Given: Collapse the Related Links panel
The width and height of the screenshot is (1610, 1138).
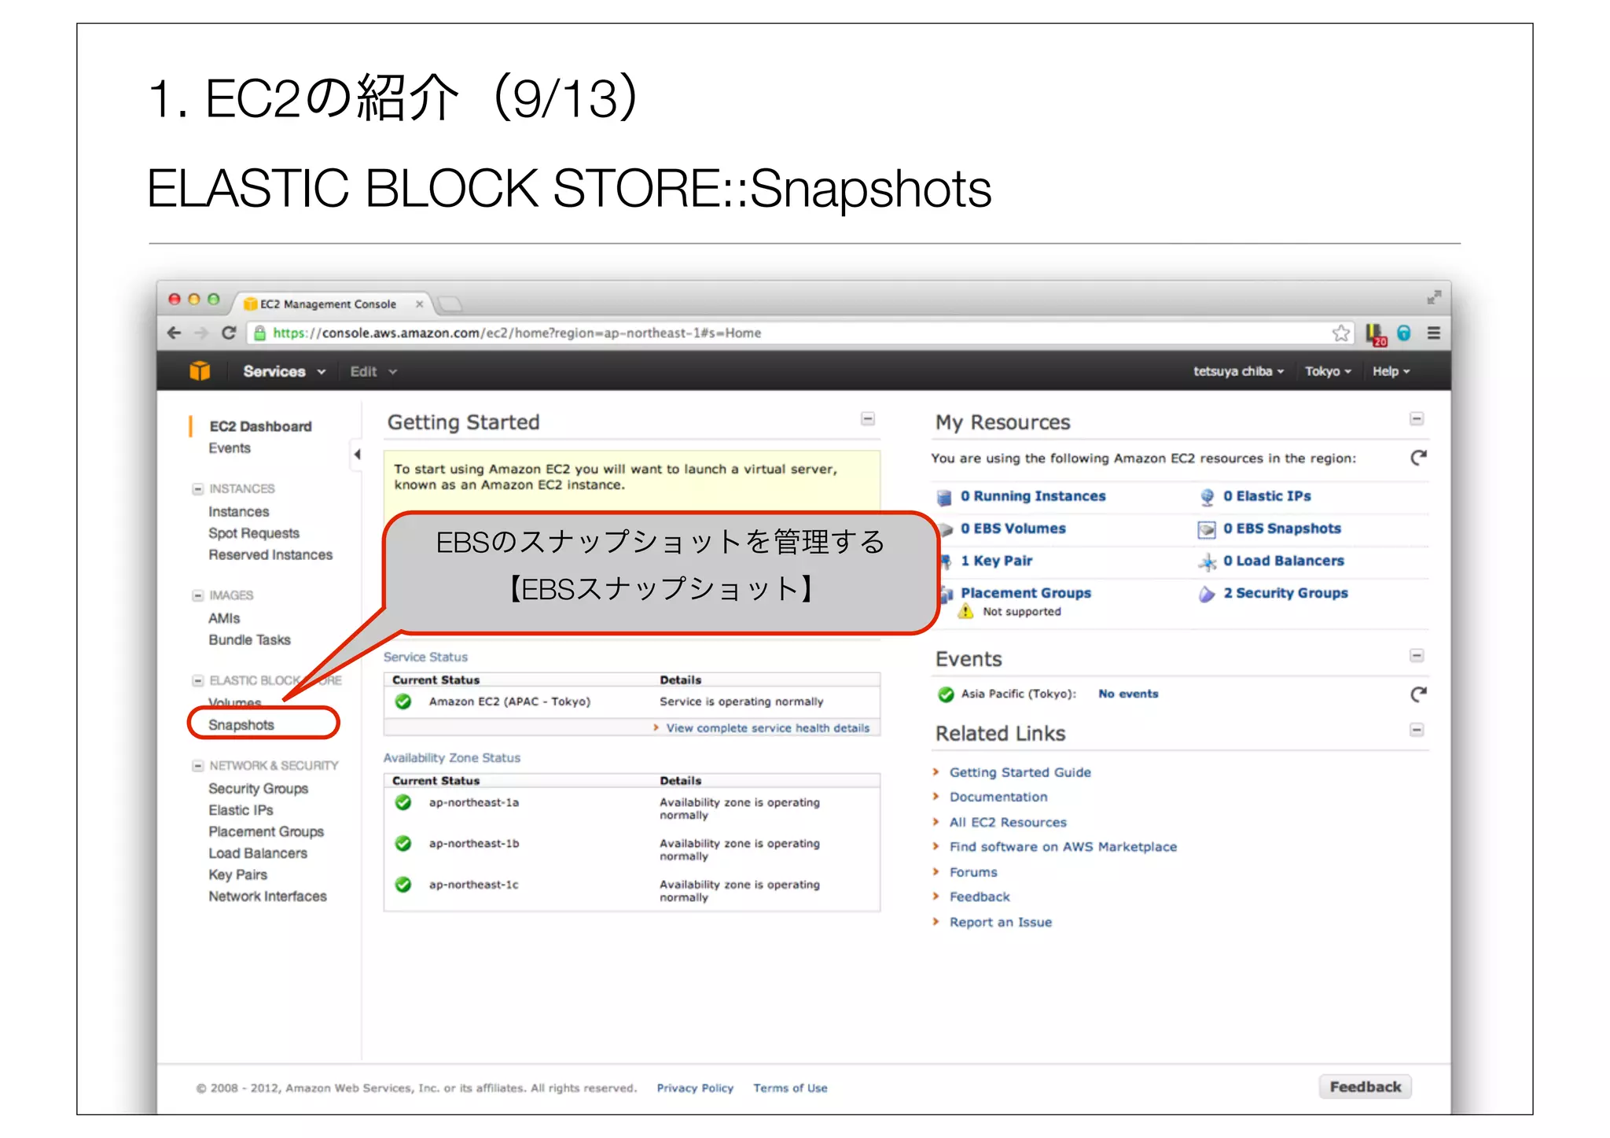Looking at the screenshot, I should tap(1417, 731).
